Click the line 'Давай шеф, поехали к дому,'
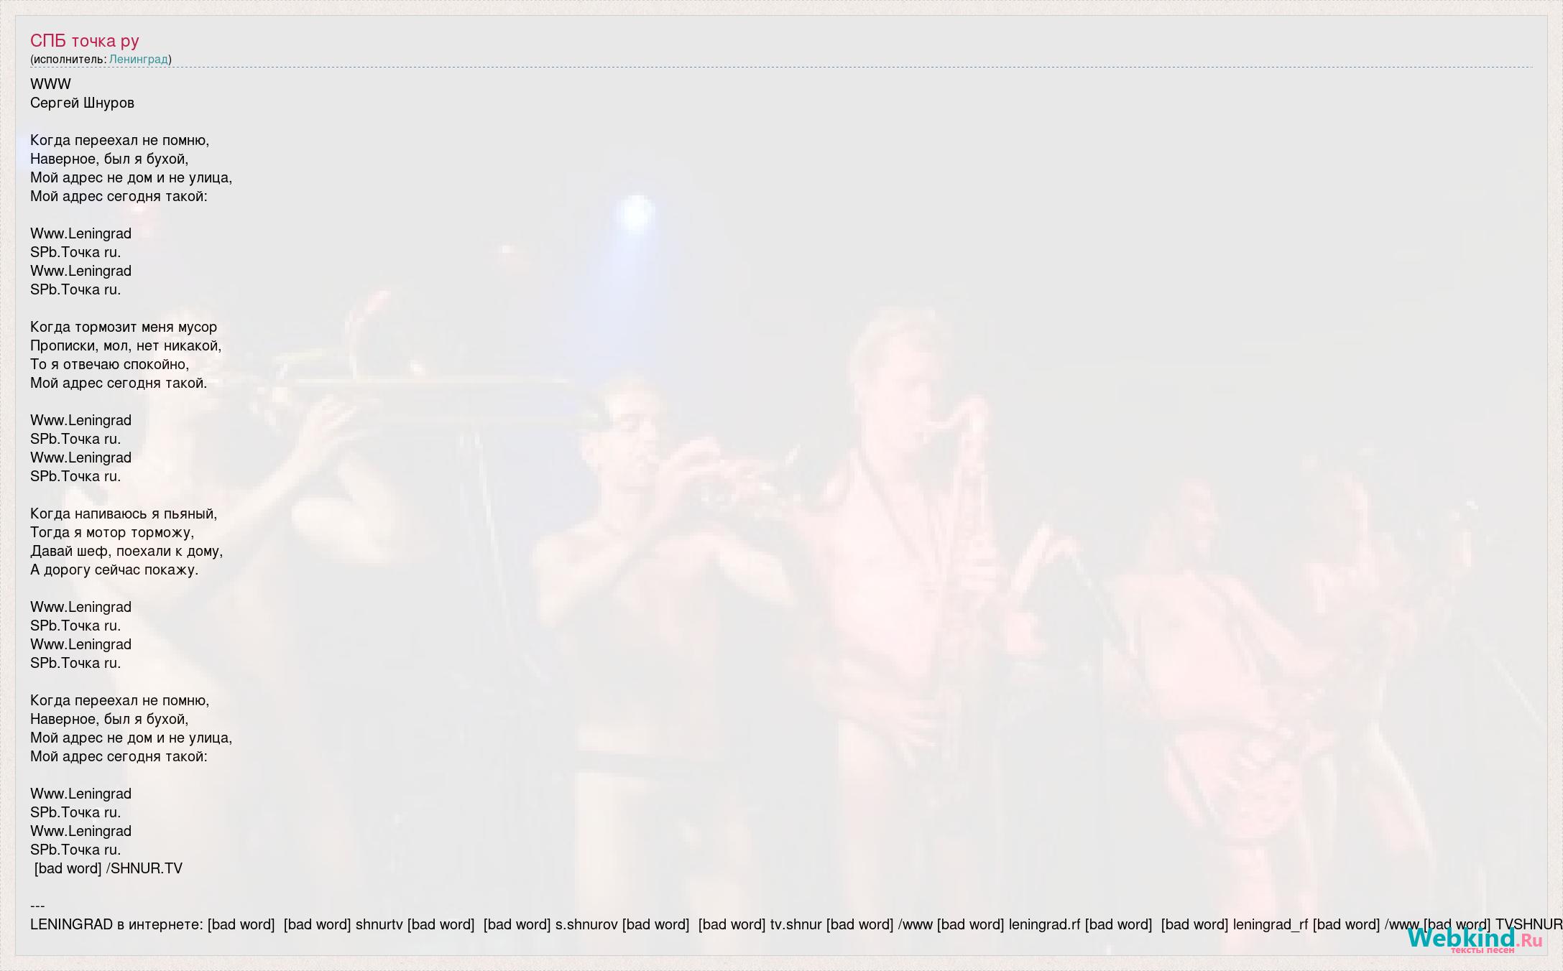Viewport: 1563px width, 971px height. tap(126, 551)
